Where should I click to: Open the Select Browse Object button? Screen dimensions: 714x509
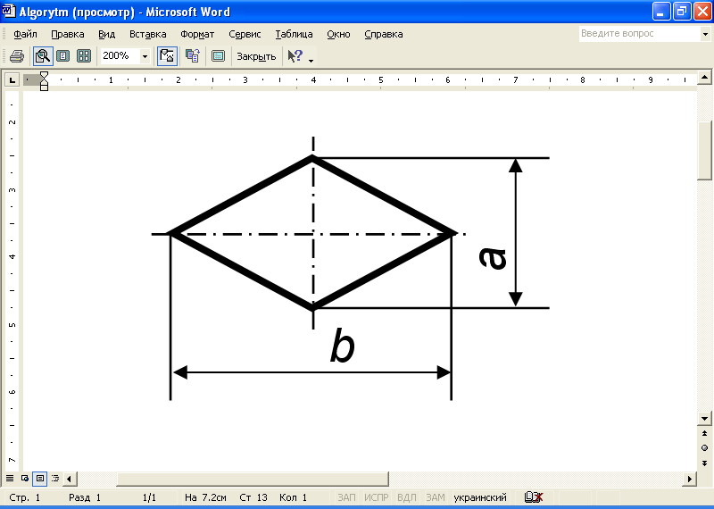[704, 448]
